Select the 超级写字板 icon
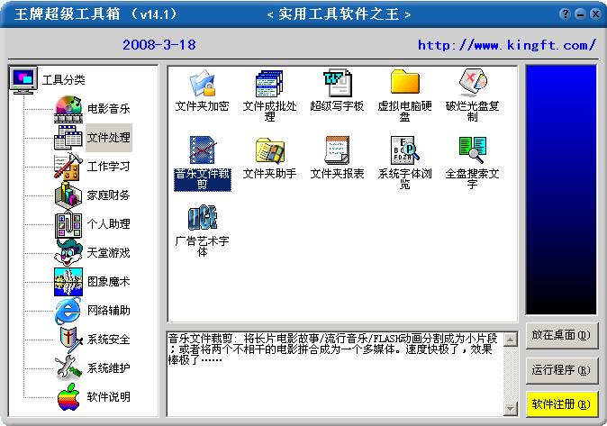The width and height of the screenshot is (607, 426). pyautogui.click(x=337, y=83)
